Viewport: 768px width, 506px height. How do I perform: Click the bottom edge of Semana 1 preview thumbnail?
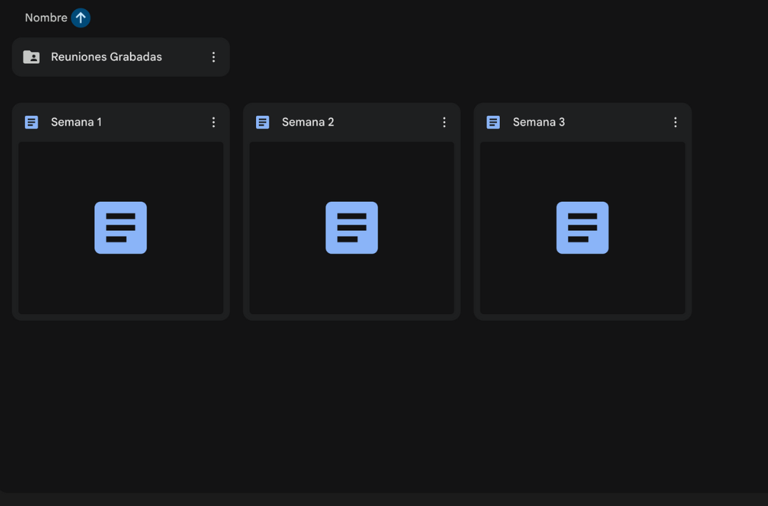click(120, 311)
